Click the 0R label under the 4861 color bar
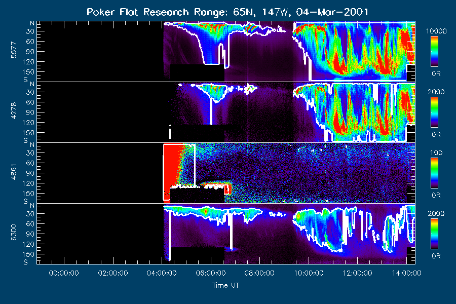This screenshot has width=456, height=304. 436,196
